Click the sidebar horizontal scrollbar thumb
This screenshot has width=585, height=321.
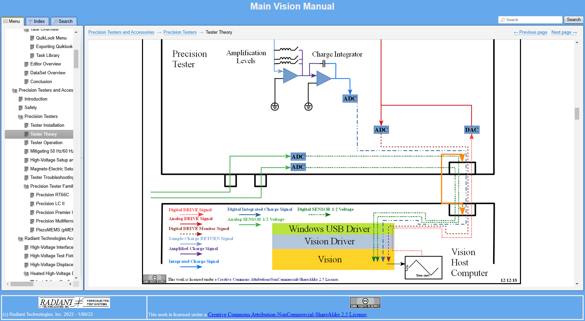(x=22, y=284)
